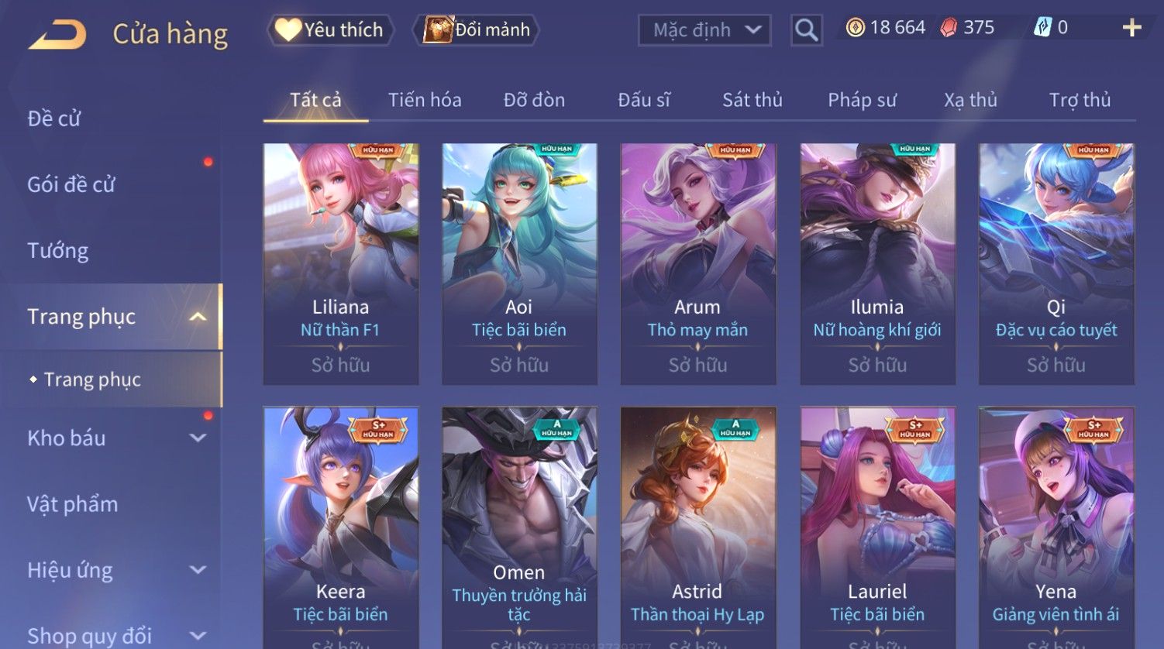The height and width of the screenshot is (649, 1164).
Task: Click the heart icon on Yêu thích
Action: (288, 30)
